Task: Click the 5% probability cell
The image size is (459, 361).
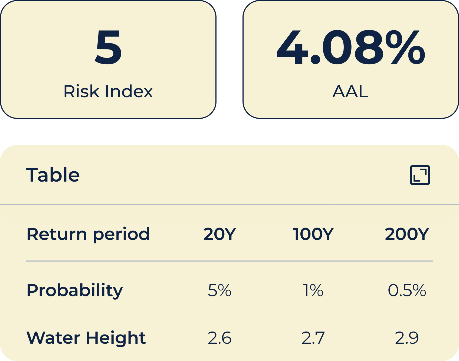Action: (x=219, y=290)
